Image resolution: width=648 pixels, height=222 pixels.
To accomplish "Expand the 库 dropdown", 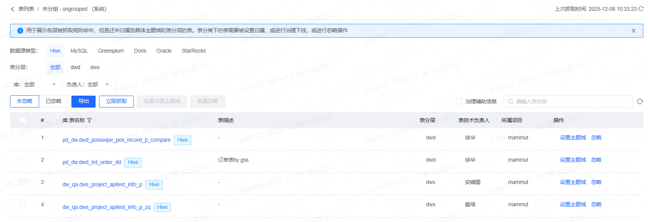I will coord(35,84).
